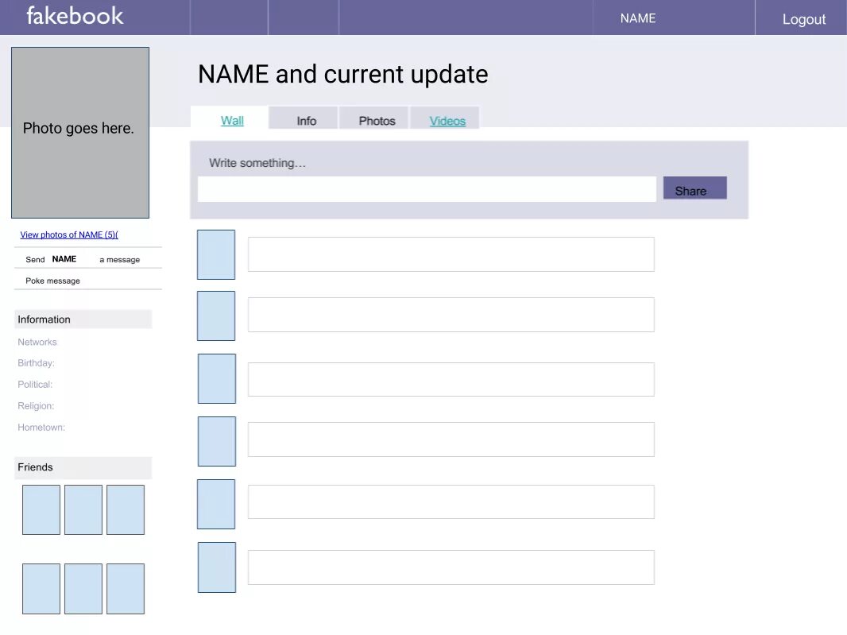Click the Friends section header
The height and width of the screenshot is (635, 847).
(83, 467)
